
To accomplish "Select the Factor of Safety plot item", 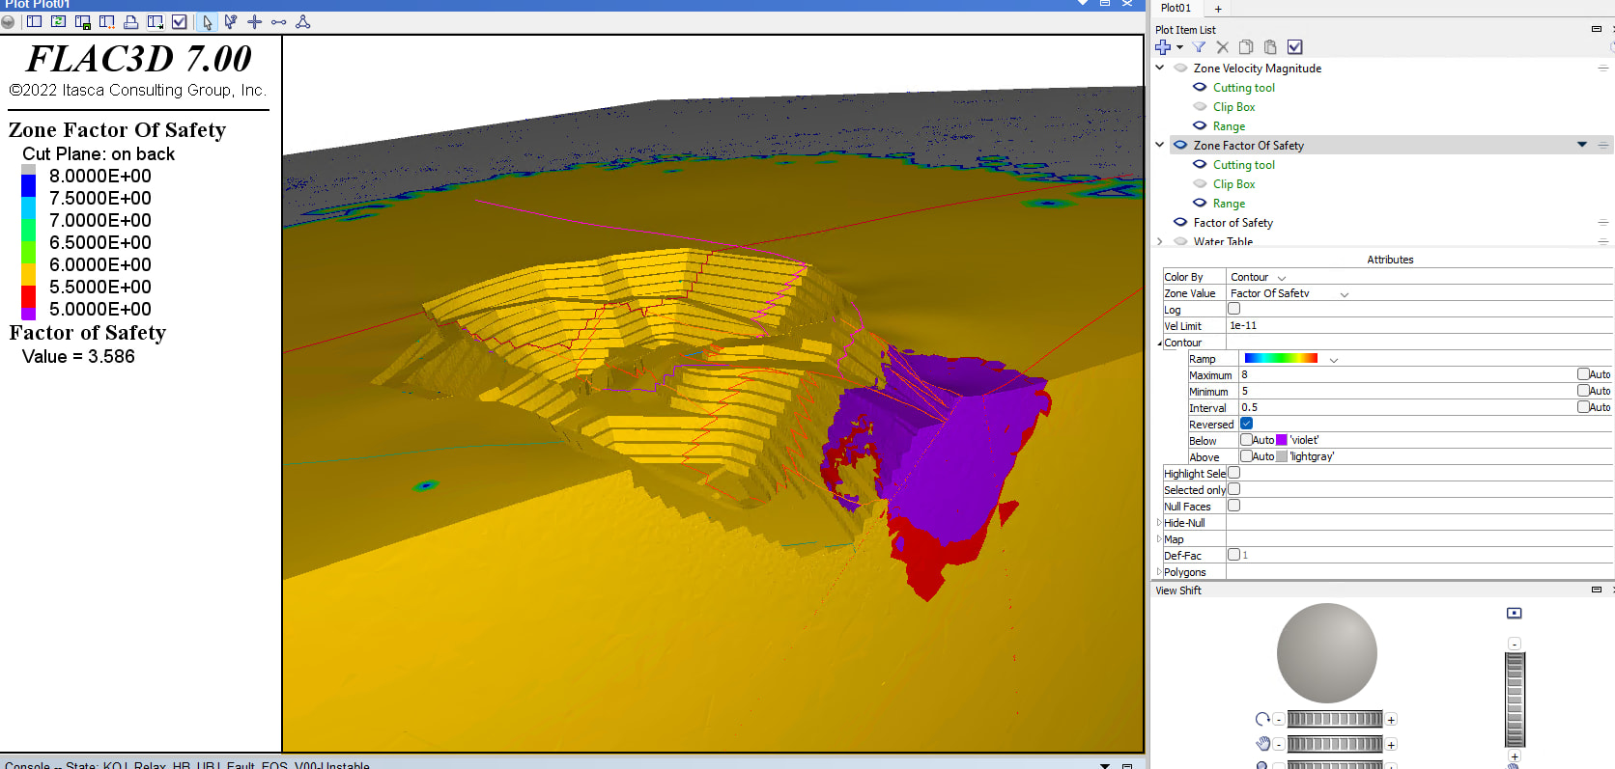I will pos(1232,223).
